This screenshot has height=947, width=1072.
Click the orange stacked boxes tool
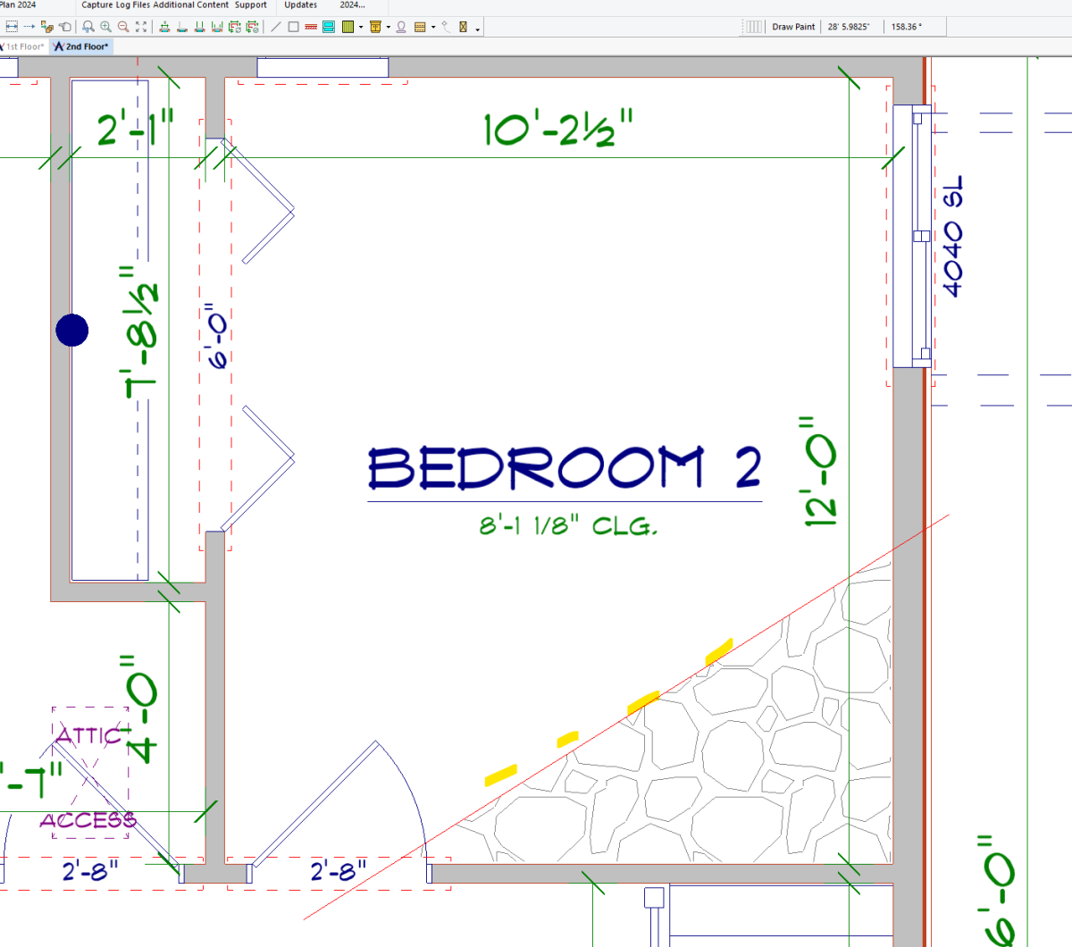(x=47, y=27)
